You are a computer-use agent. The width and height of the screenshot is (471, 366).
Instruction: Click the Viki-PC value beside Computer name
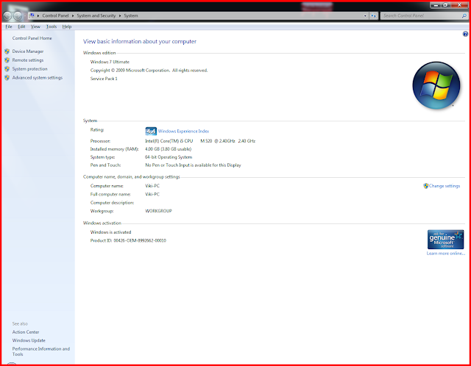152,186
